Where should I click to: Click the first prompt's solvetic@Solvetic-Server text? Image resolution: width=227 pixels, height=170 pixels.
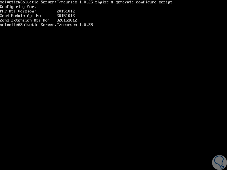27,2
